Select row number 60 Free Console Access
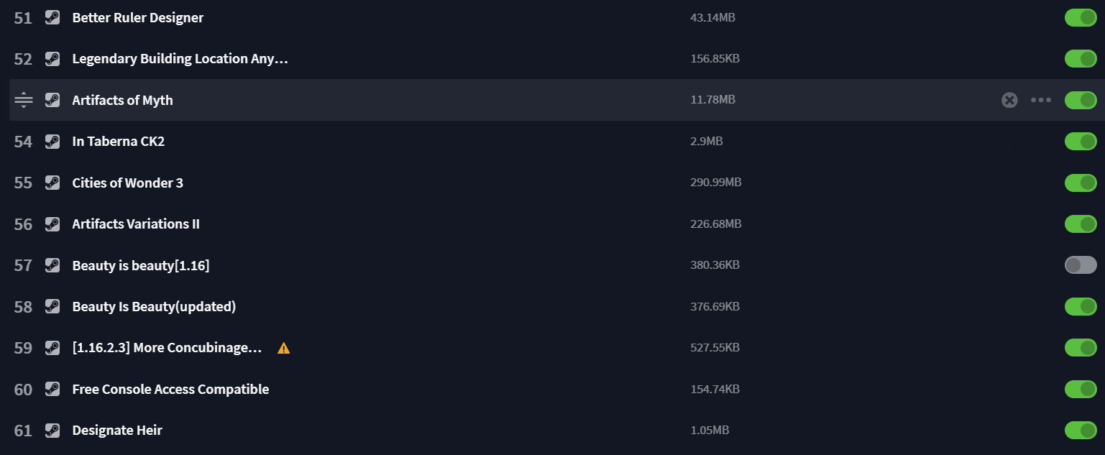This screenshot has height=455, width=1105. coord(552,390)
